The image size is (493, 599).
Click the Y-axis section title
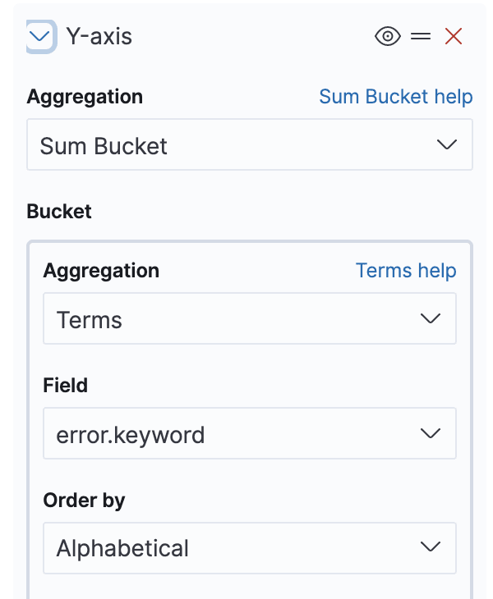coord(99,37)
